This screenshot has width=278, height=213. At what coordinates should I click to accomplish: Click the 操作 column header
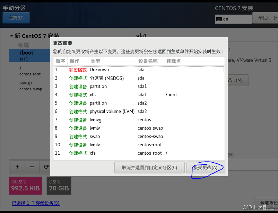pyautogui.click(x=75, y=61)
